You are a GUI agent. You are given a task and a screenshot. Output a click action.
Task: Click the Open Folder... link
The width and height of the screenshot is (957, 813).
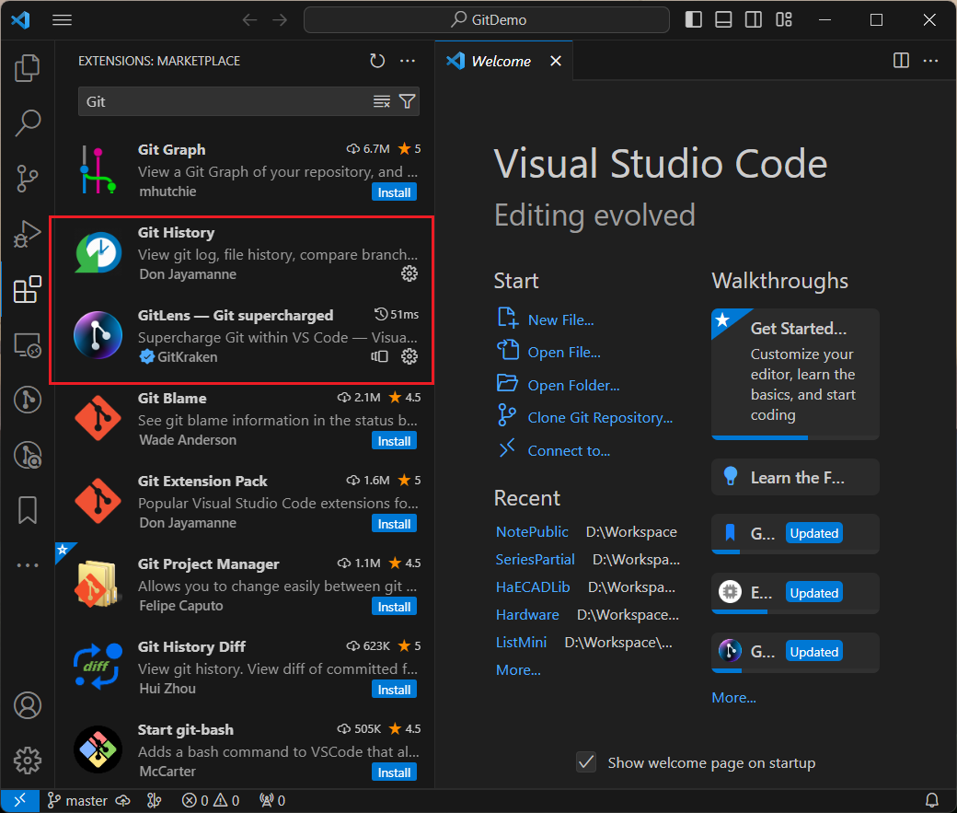[x=573, y=386]
